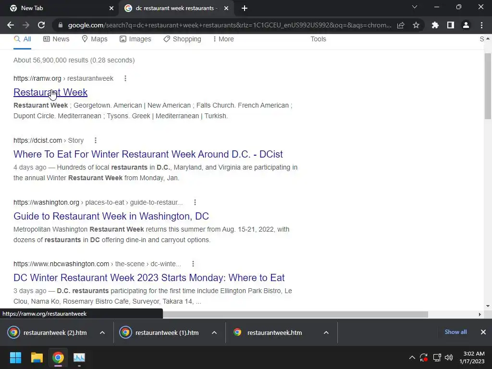Switch to the New Tab tab
492x369 pixels.
click(x=60, y=9)
